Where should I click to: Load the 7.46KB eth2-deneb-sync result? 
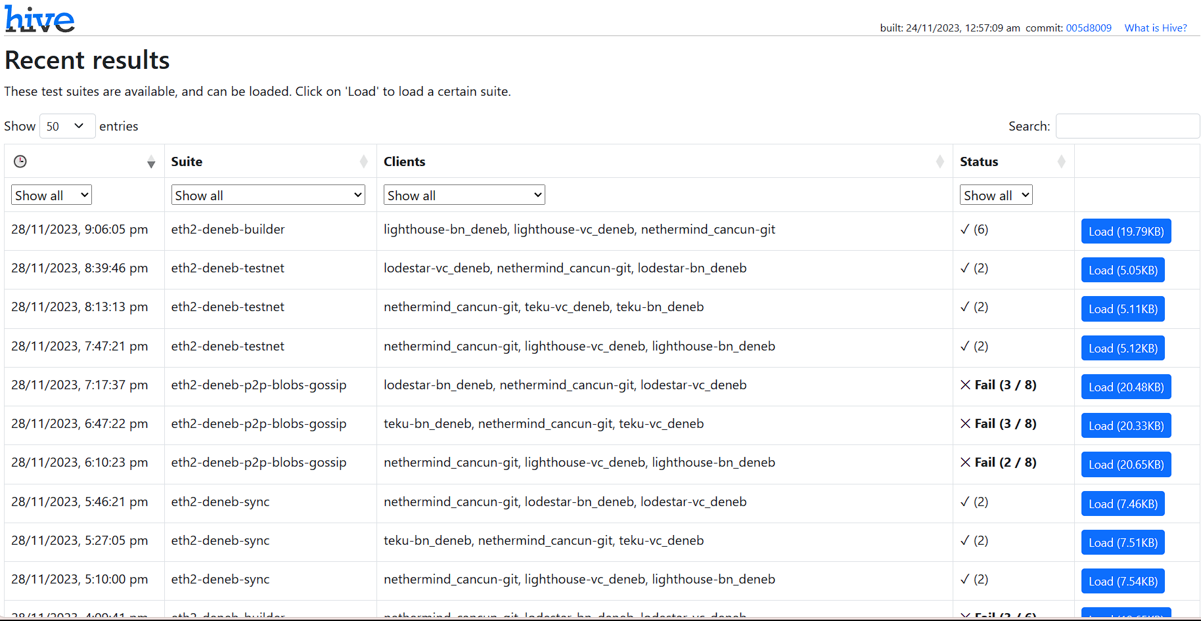[x=1122, y=503]
